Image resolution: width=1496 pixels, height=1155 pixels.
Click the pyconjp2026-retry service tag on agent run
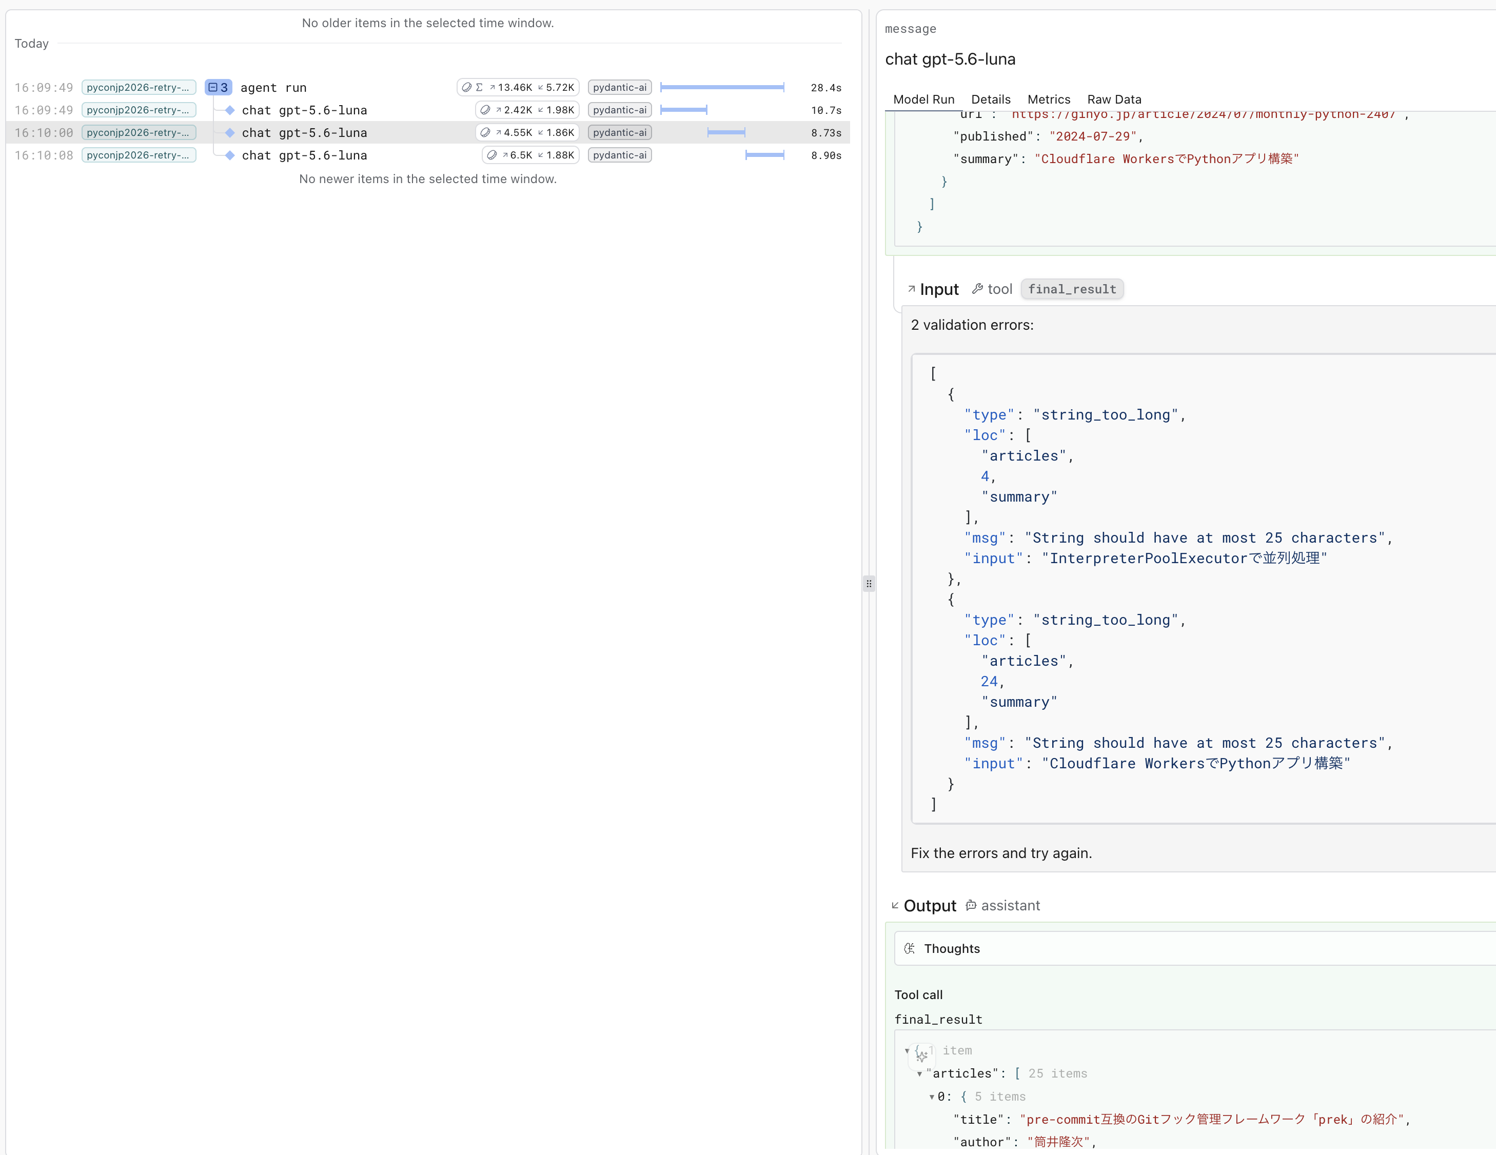[x=139, y=88]
